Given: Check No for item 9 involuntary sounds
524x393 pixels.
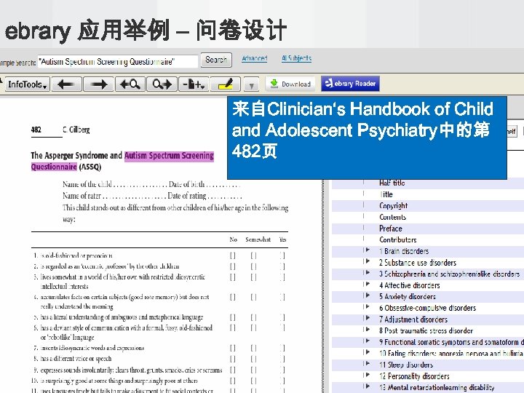Looking at the screenshot, I should 233,370.
